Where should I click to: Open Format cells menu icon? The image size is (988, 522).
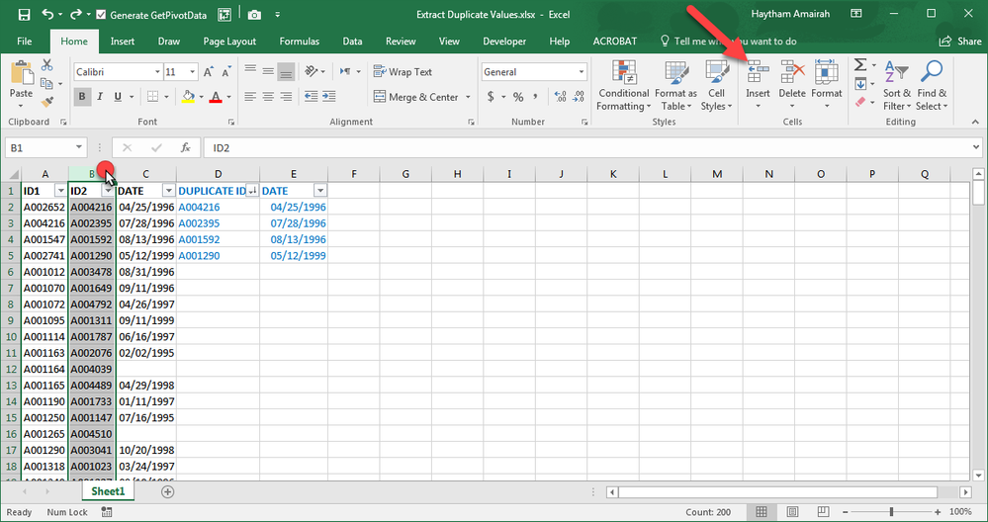click(826, 72)
